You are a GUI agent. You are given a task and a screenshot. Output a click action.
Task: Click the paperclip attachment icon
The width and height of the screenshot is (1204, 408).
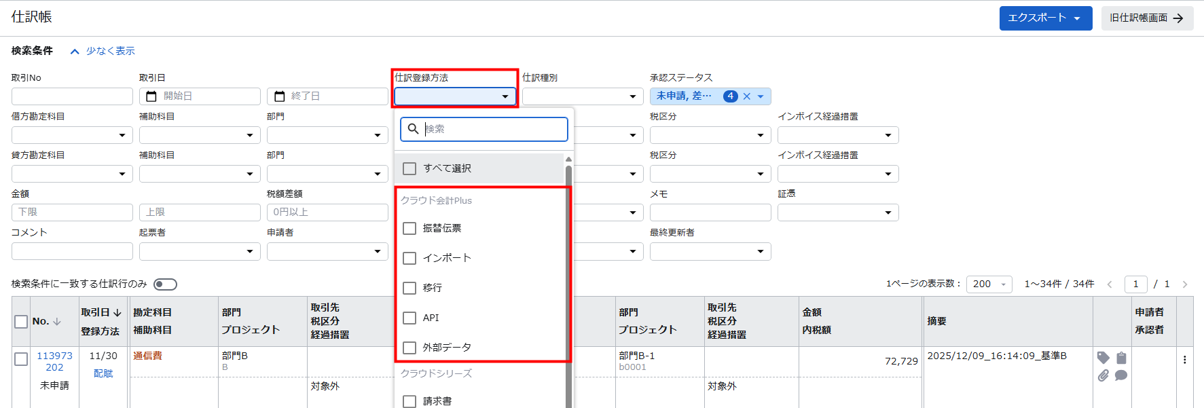coord(1103,375)
